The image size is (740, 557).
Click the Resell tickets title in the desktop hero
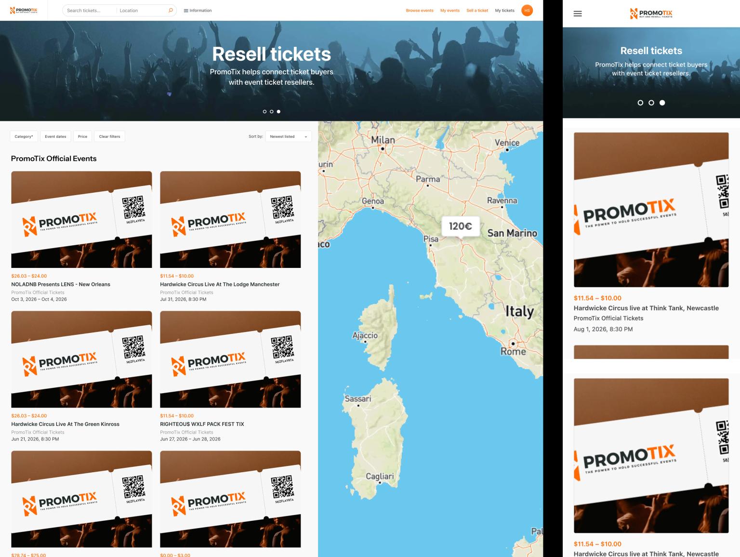[x=272, y=54]
